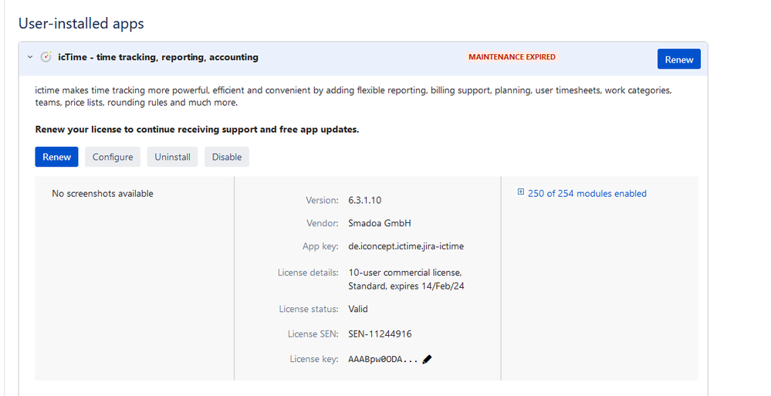The image size is (771, 396).
Task: Click User-installed apps heading
Action: [x=81, y=24]
